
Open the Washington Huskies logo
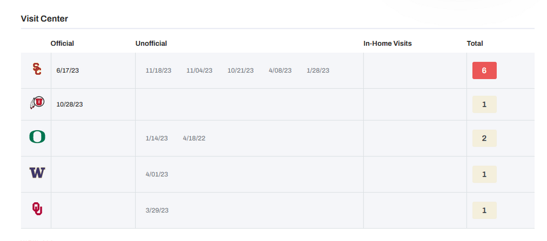(x=37, y=173)
